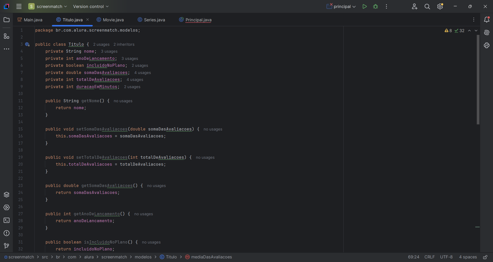The height and width of the screenshot is (262, 493).
Task: Open the Git version control tool window
Action: tap(6, 246)
